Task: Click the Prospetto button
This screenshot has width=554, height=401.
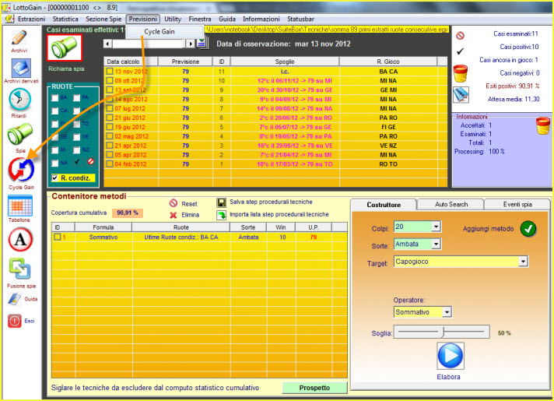Action: point(314,388)
